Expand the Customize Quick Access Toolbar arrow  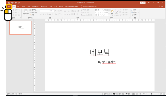[22, 3]
